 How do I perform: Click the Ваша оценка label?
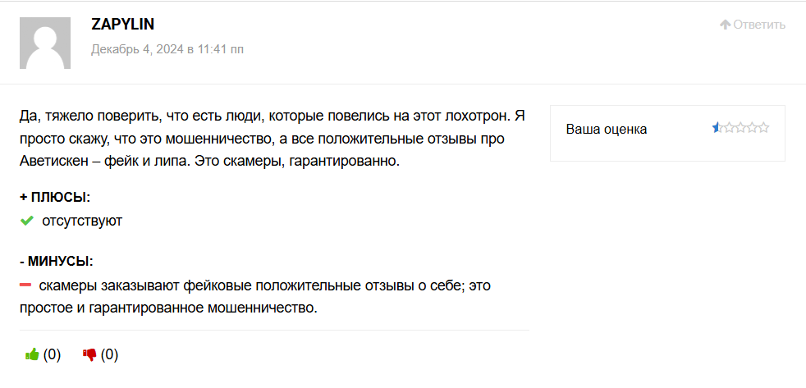[607, 129]
